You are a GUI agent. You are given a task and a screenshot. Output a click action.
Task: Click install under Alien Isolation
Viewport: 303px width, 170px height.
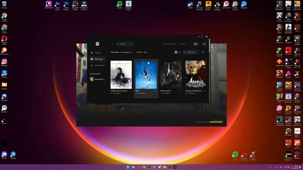[166, 93]
